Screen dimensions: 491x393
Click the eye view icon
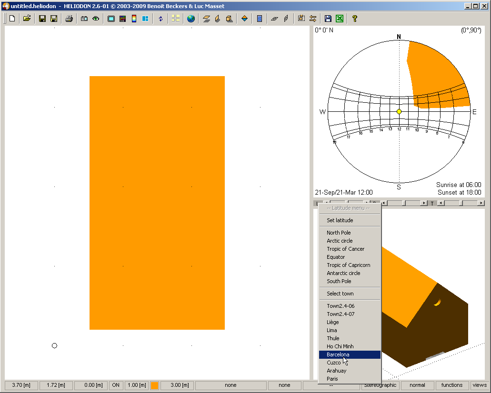(x=96, y=19)
